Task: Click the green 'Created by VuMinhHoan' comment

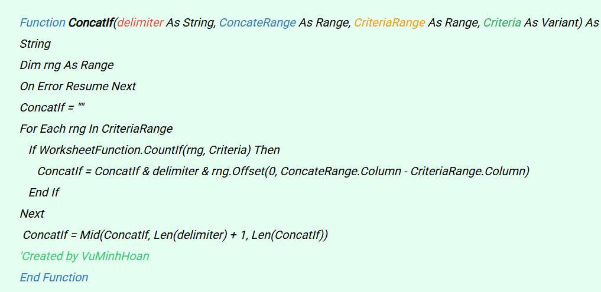Action: point(85,256)
